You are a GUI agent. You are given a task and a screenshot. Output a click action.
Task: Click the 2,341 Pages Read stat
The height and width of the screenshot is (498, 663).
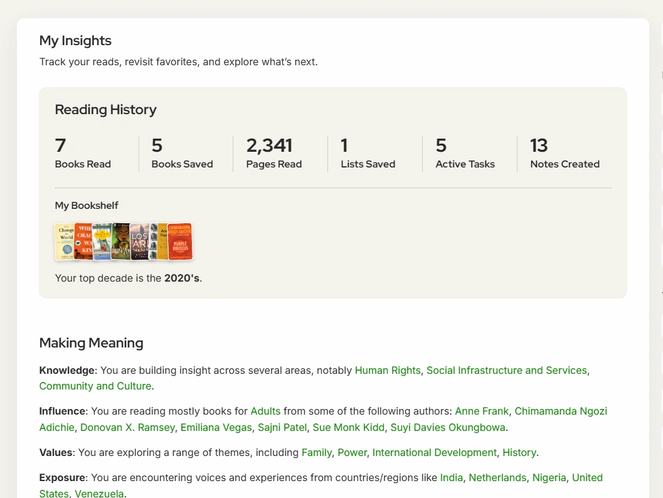[x=273, y=154]
